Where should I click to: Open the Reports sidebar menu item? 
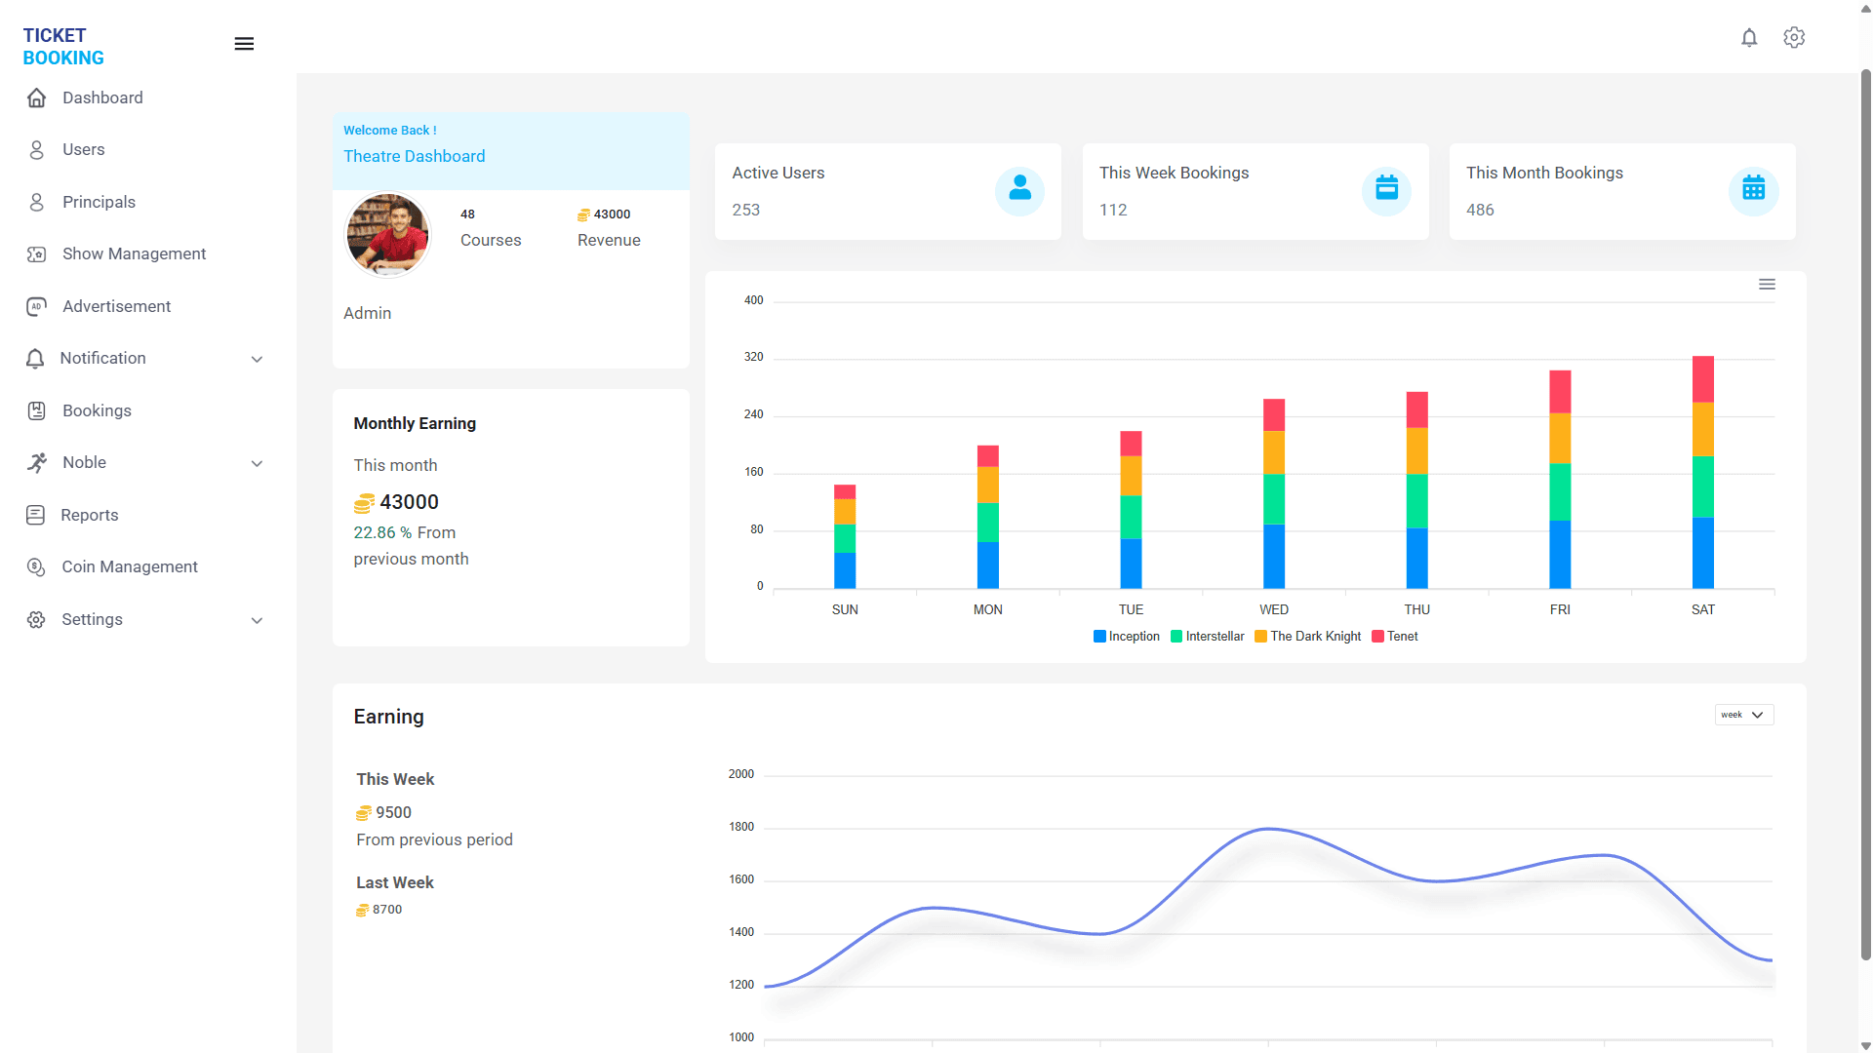coord(90,515)
